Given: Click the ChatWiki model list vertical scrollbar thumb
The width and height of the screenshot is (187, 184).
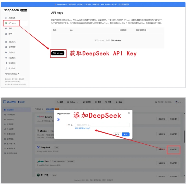Looking at the screenshot, I should pos(184,137).
